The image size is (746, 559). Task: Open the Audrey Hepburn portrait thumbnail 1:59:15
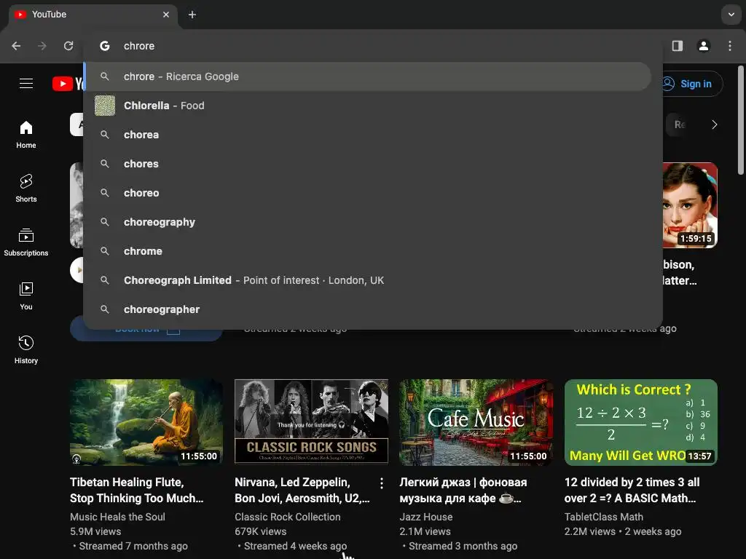(690, 205)
